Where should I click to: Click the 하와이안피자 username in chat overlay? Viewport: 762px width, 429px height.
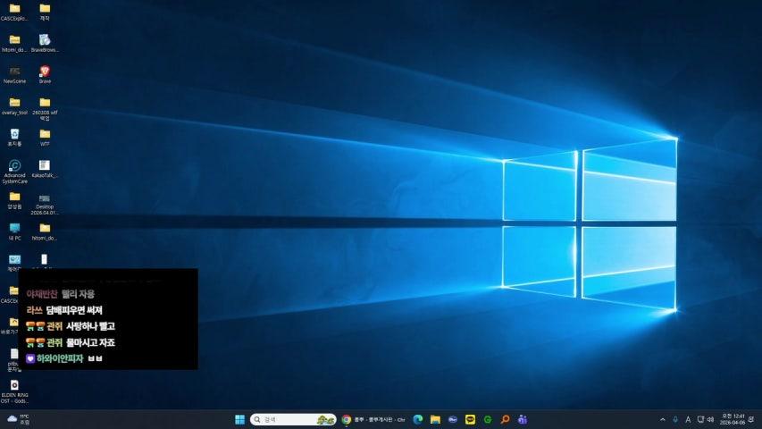point(60,358)
